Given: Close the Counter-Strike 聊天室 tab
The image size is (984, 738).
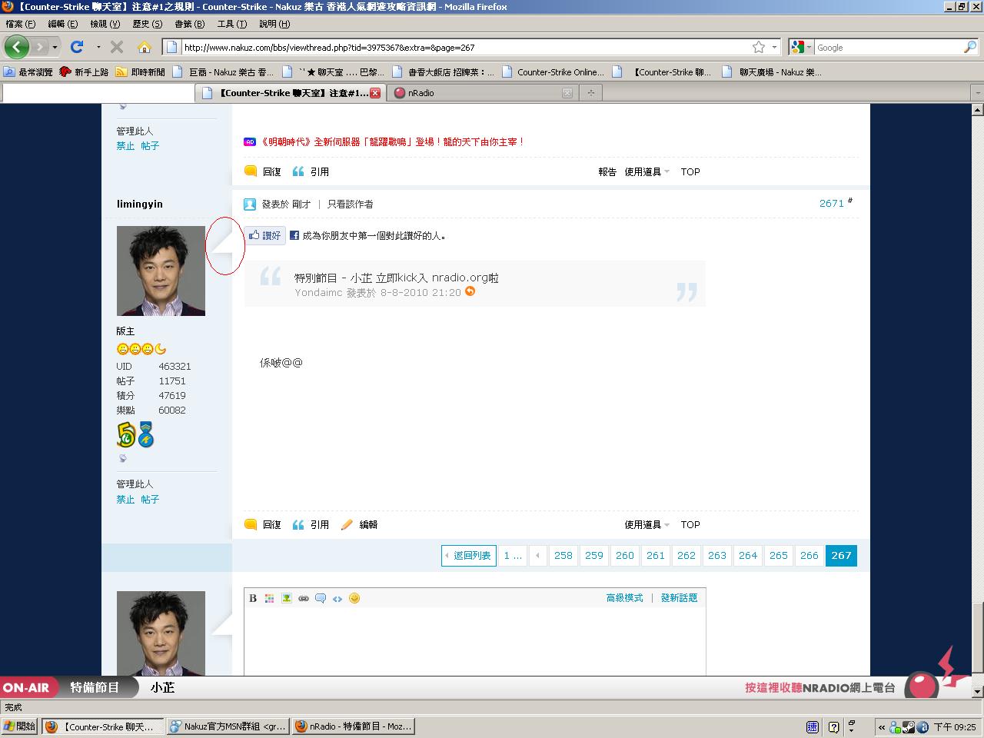Looking at the screenshot, I should pyautogui.click(x=375, y=93).
